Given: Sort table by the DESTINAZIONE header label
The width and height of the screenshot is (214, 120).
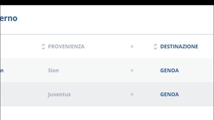Looking at the screenshot, I should (x=179, y=46).
